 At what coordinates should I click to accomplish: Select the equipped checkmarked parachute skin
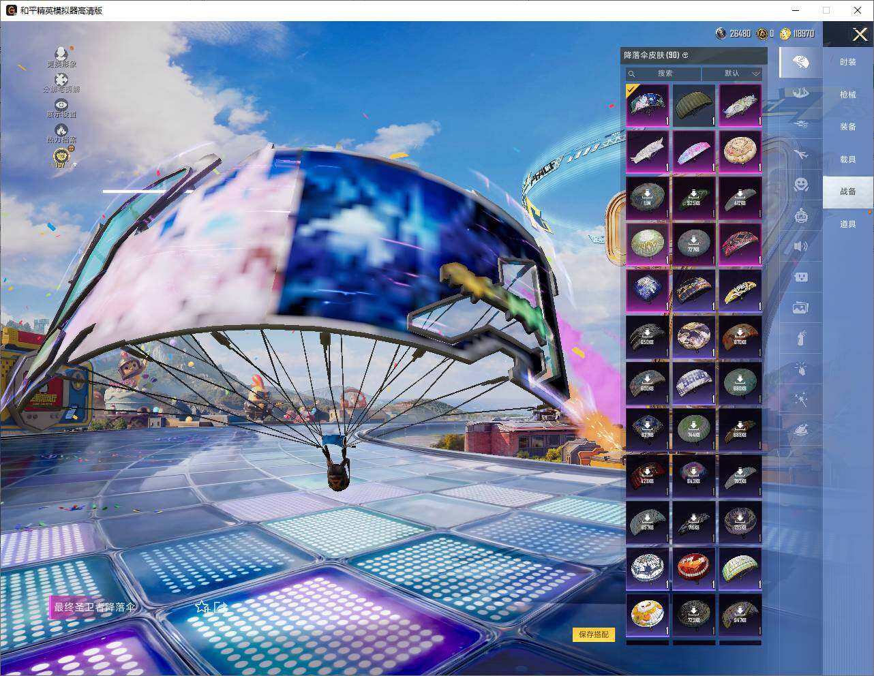pyautogui.click(x=648, y=105)
